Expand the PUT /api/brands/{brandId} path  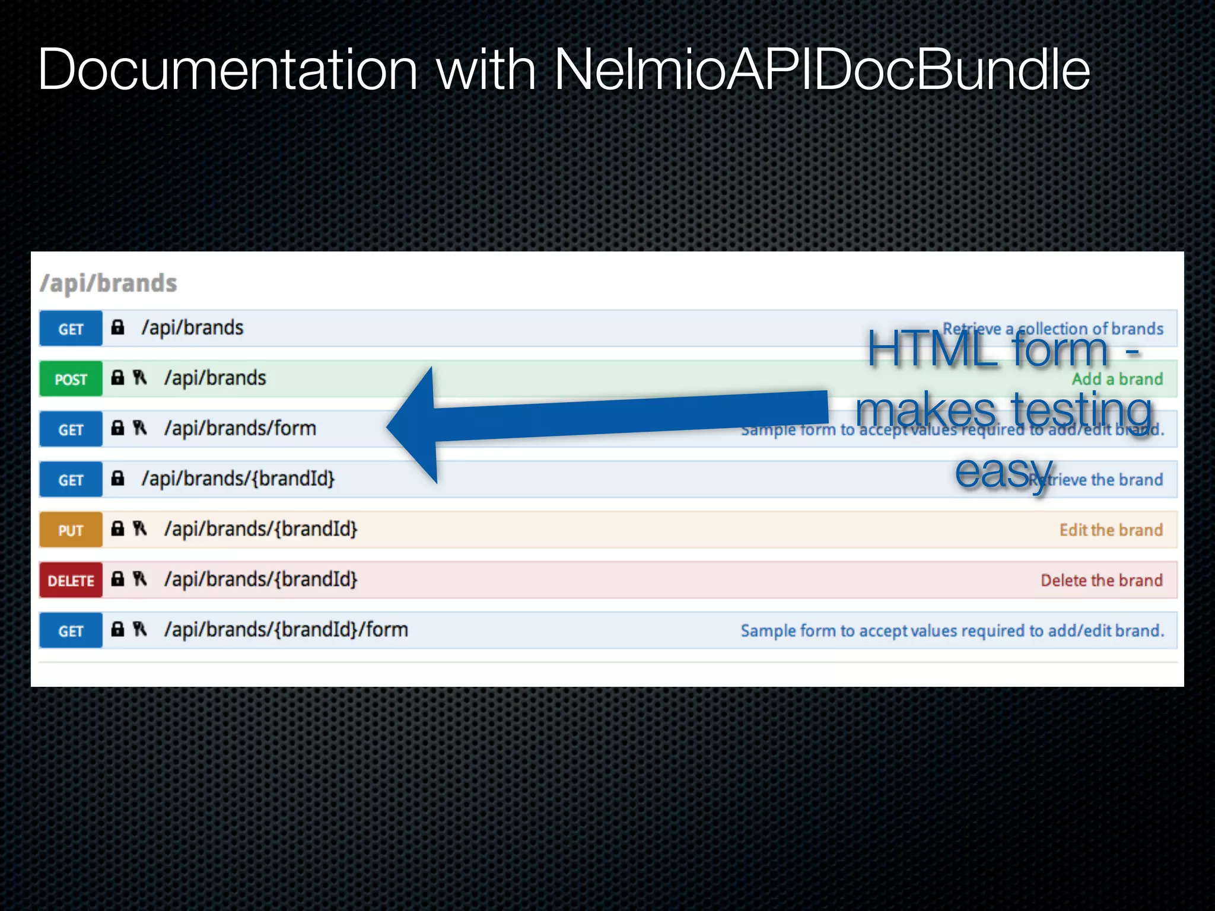(261, 529)
